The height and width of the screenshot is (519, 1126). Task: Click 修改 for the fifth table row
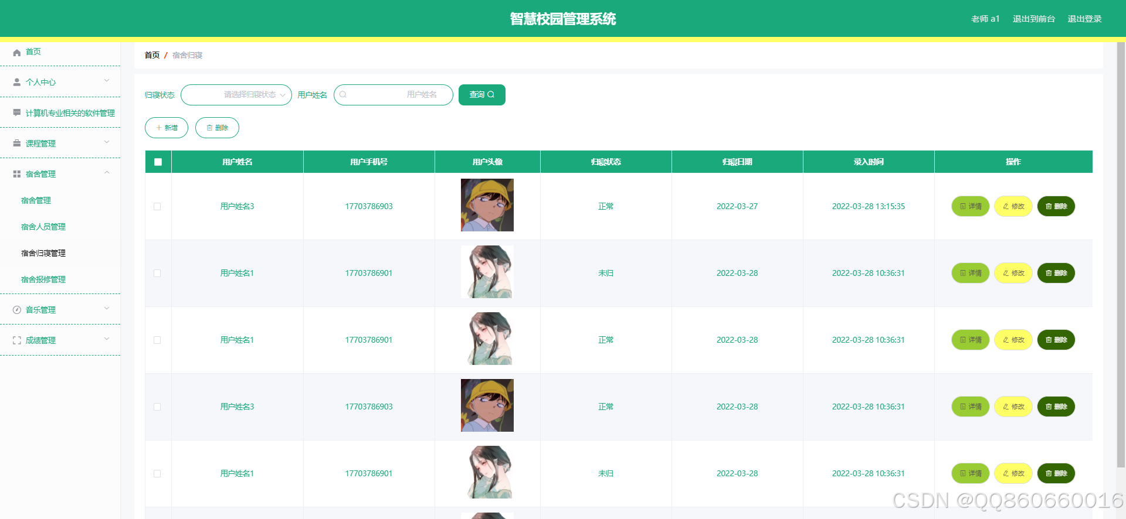click(1013, 473)
